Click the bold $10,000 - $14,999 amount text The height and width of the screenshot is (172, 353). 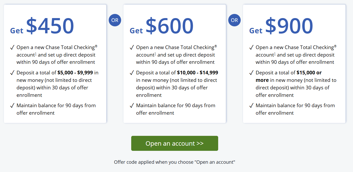point(197,73)
